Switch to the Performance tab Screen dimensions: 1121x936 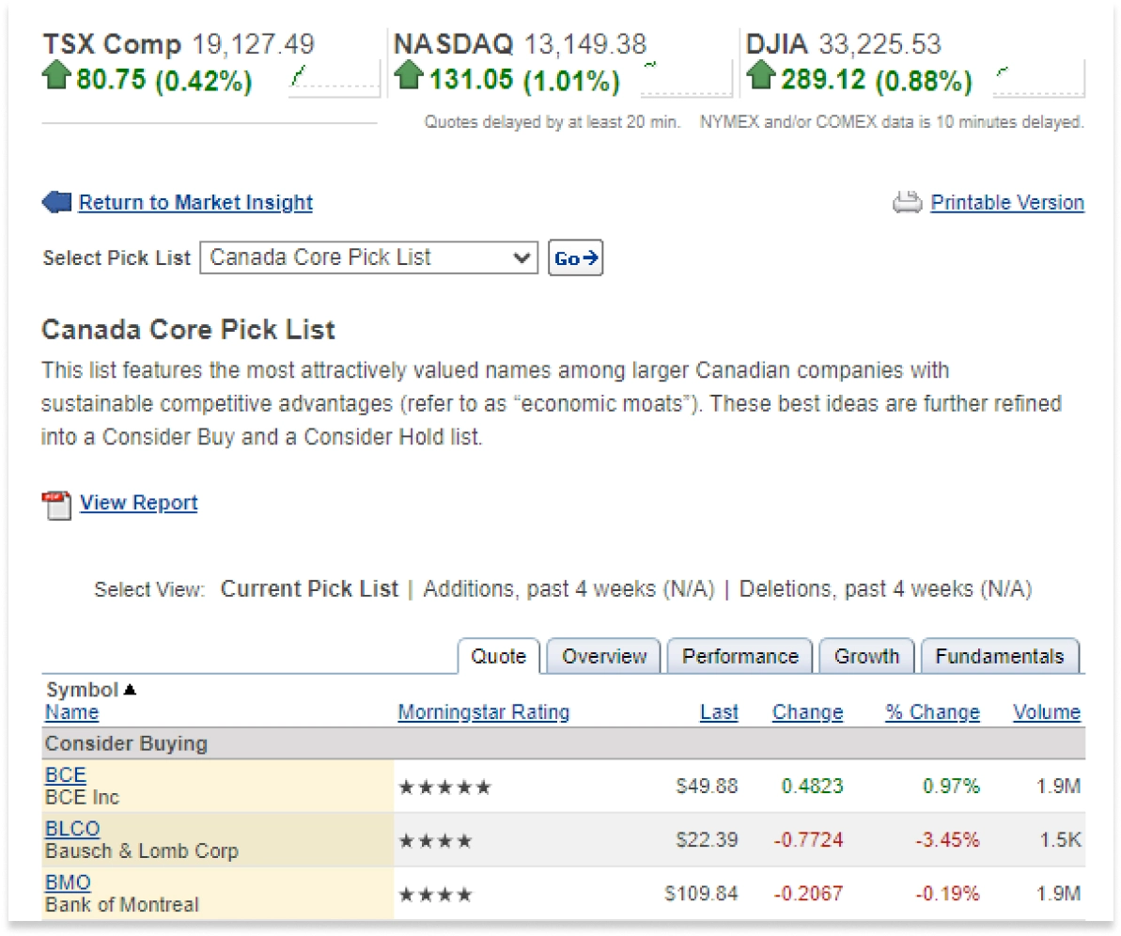pos(740,656)
